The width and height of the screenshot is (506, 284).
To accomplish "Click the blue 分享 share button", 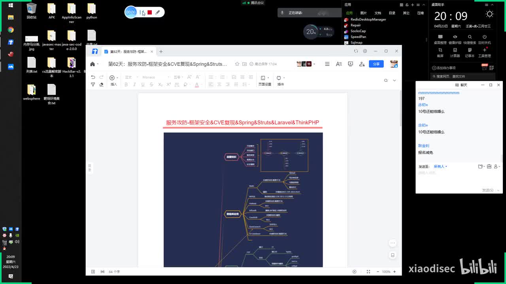I will pyautogui.click(x=376, y=64).
